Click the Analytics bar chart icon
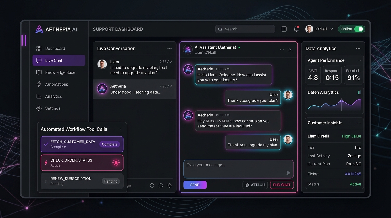 (39, 96)
